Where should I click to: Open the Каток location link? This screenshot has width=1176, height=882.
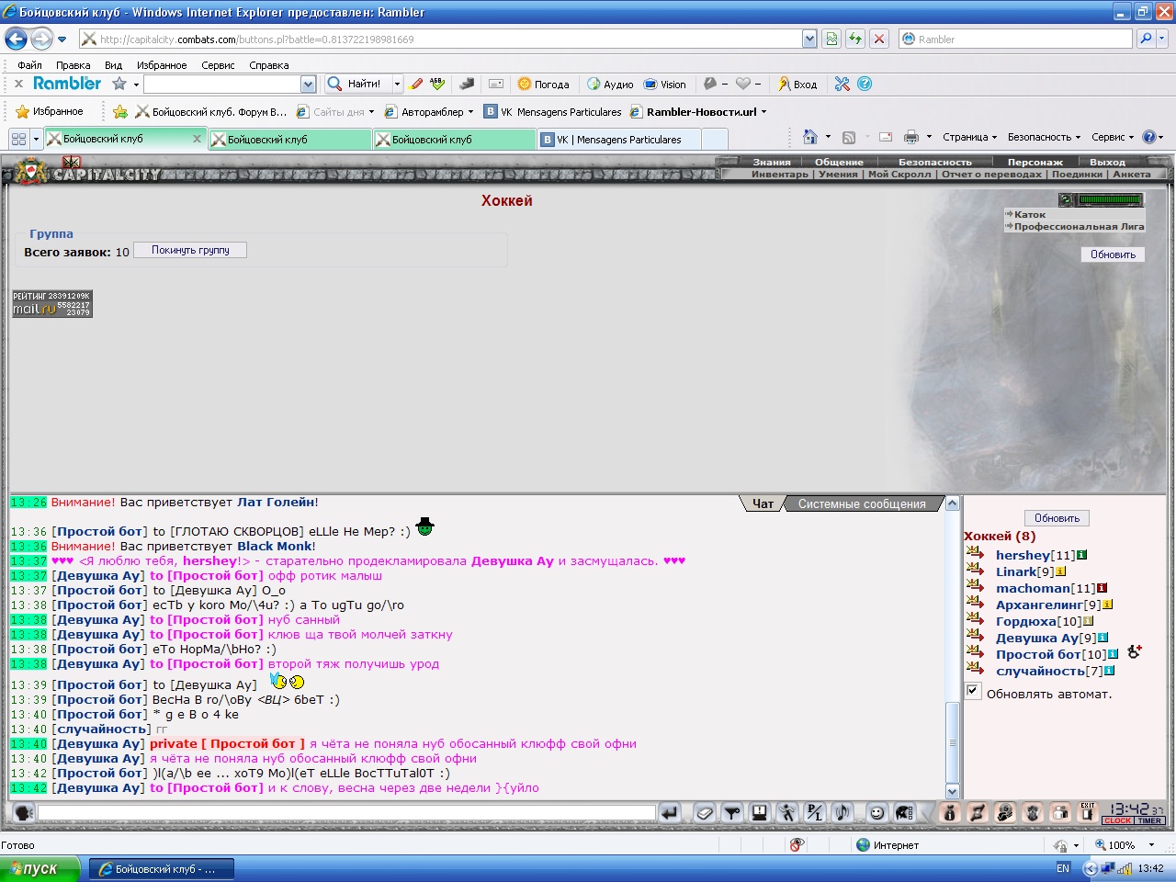pos(1030,214)
